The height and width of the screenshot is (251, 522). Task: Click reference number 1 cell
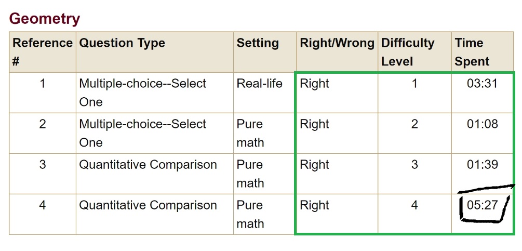(43, 84)
